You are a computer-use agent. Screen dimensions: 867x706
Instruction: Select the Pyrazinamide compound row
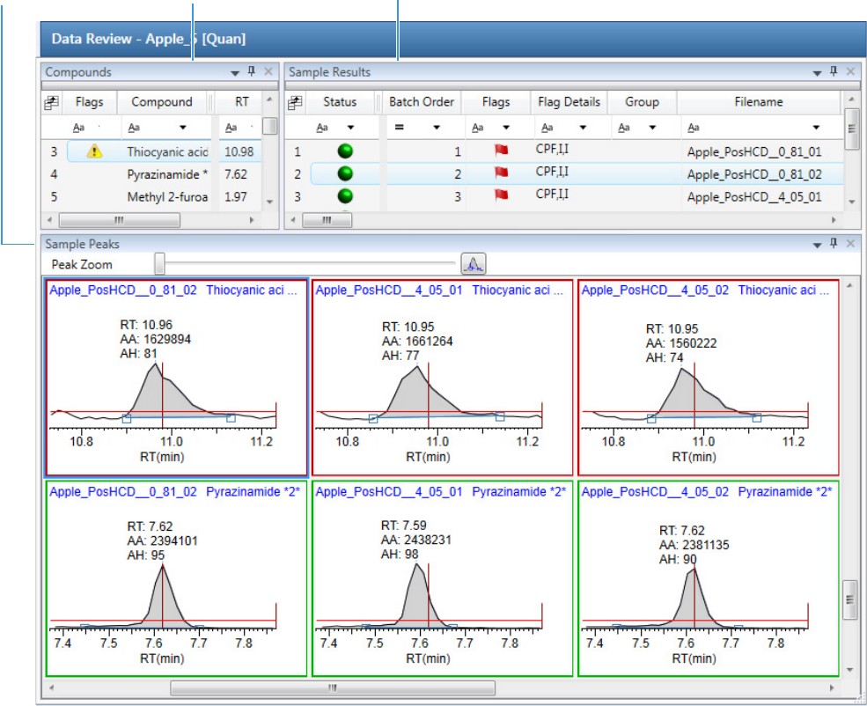click(163, 174)
